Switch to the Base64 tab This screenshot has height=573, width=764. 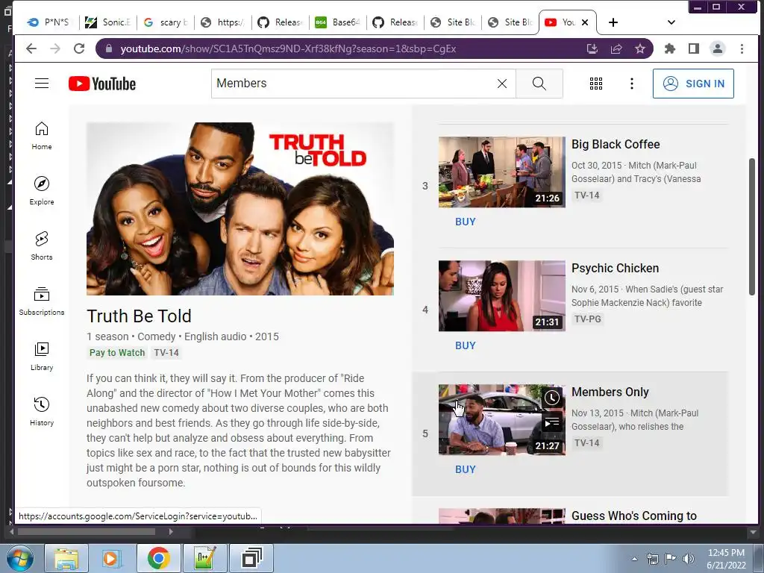(x=338, y=22)
